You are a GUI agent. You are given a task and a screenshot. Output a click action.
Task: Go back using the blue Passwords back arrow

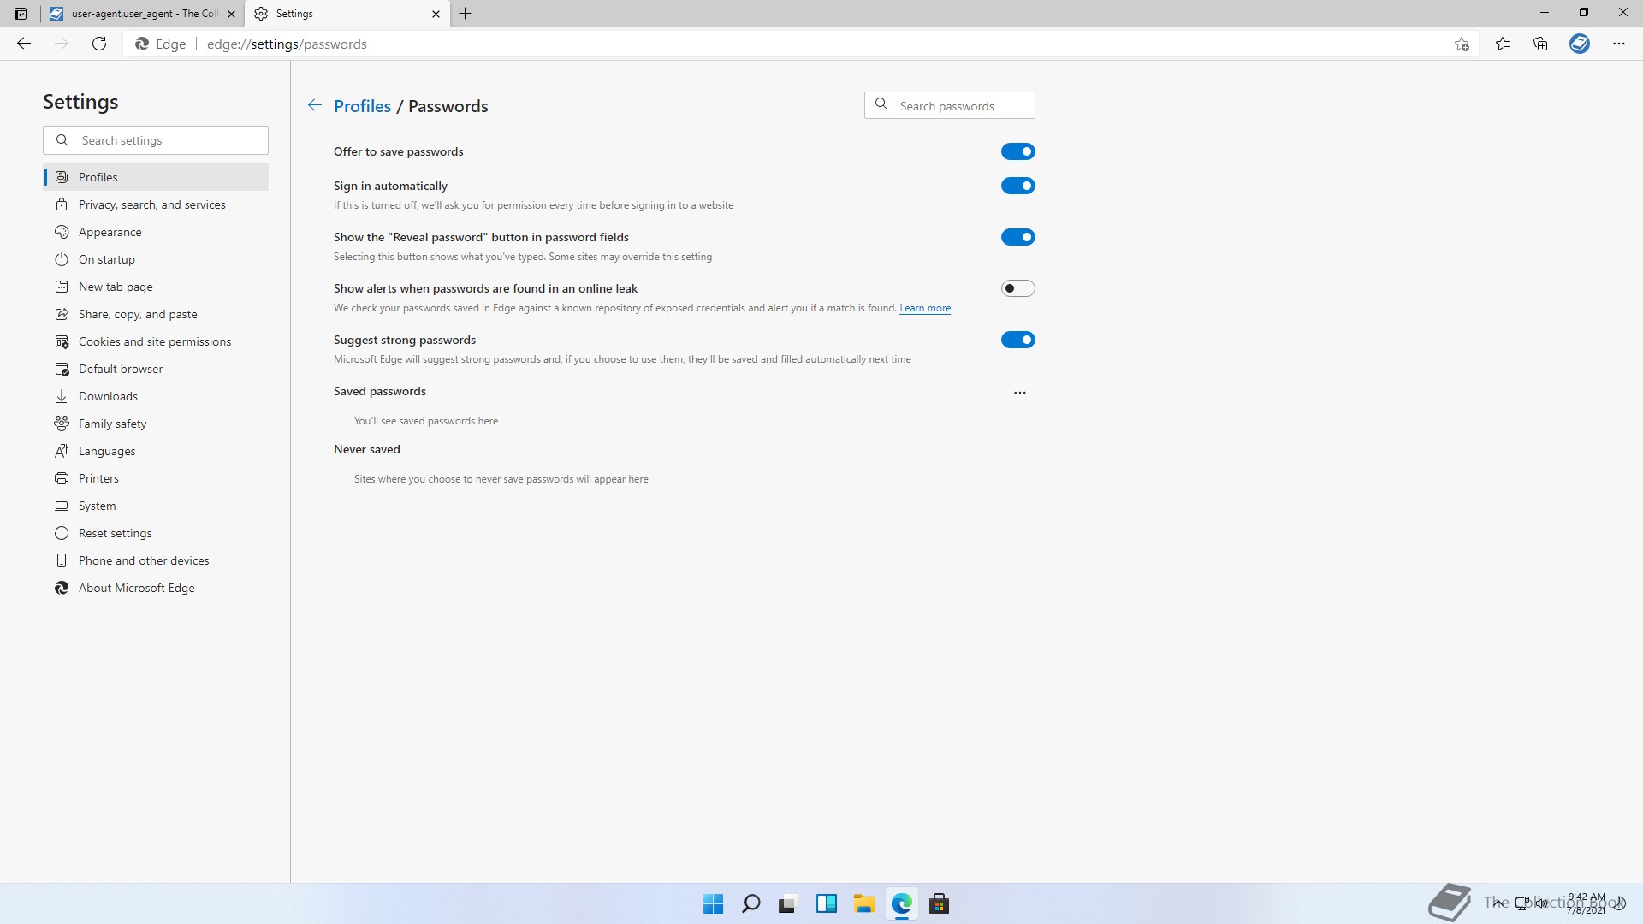pos(315,105)
